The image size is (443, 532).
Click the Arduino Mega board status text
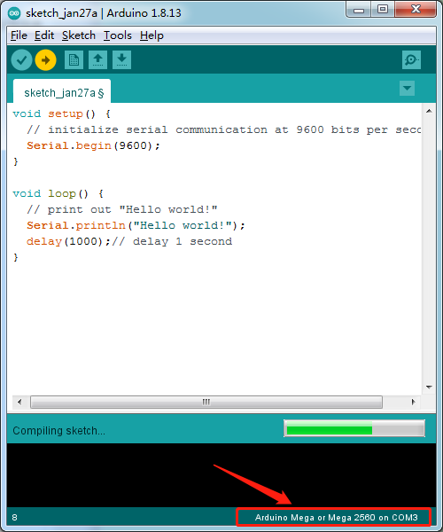336,518
